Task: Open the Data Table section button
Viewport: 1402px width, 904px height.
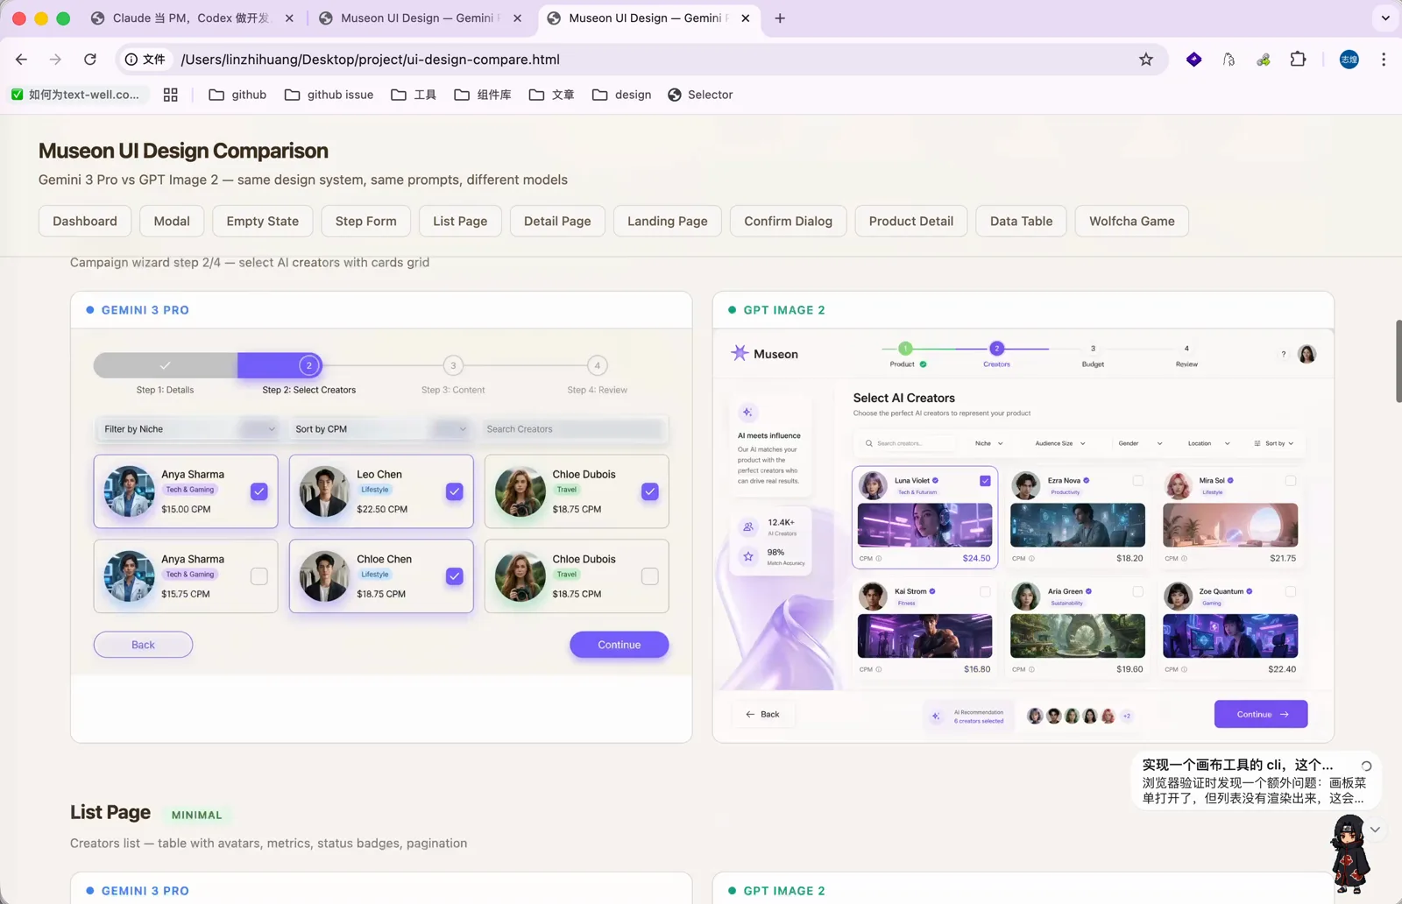Action: coord(1022,222)
